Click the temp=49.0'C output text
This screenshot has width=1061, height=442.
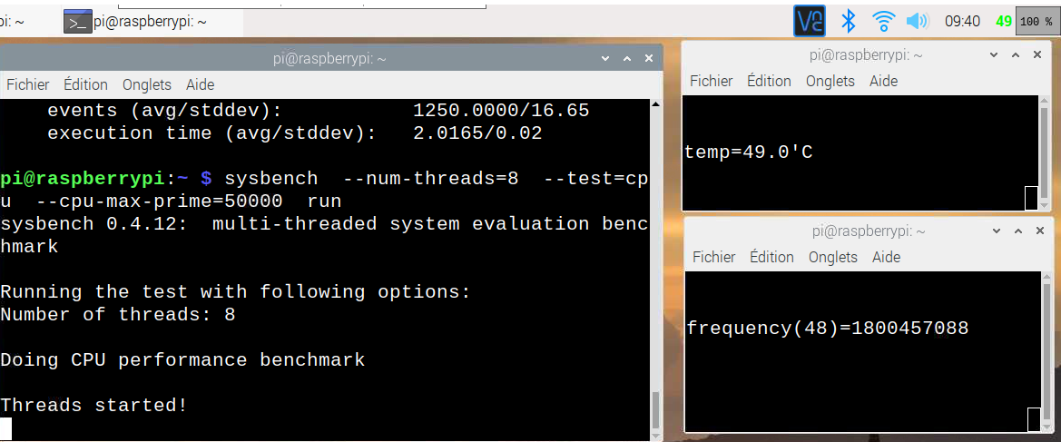click(x=749, y=152)
